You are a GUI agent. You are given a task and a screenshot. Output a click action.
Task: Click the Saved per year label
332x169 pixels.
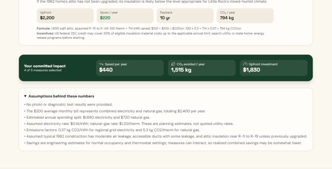coord(116,64)
